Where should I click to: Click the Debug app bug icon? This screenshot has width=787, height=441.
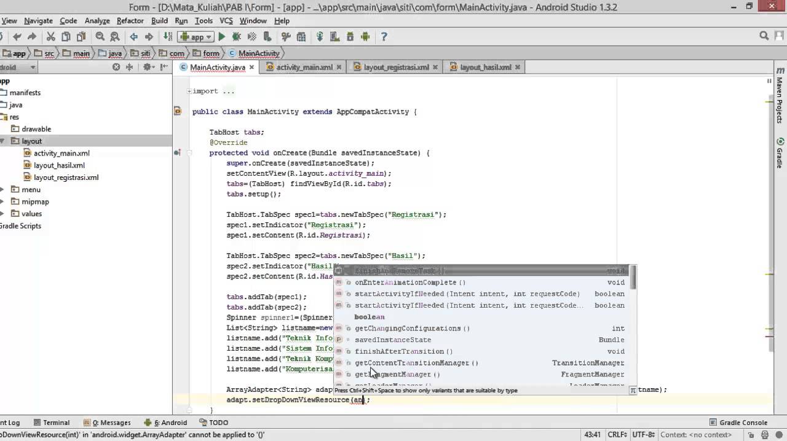click(236, 37)
